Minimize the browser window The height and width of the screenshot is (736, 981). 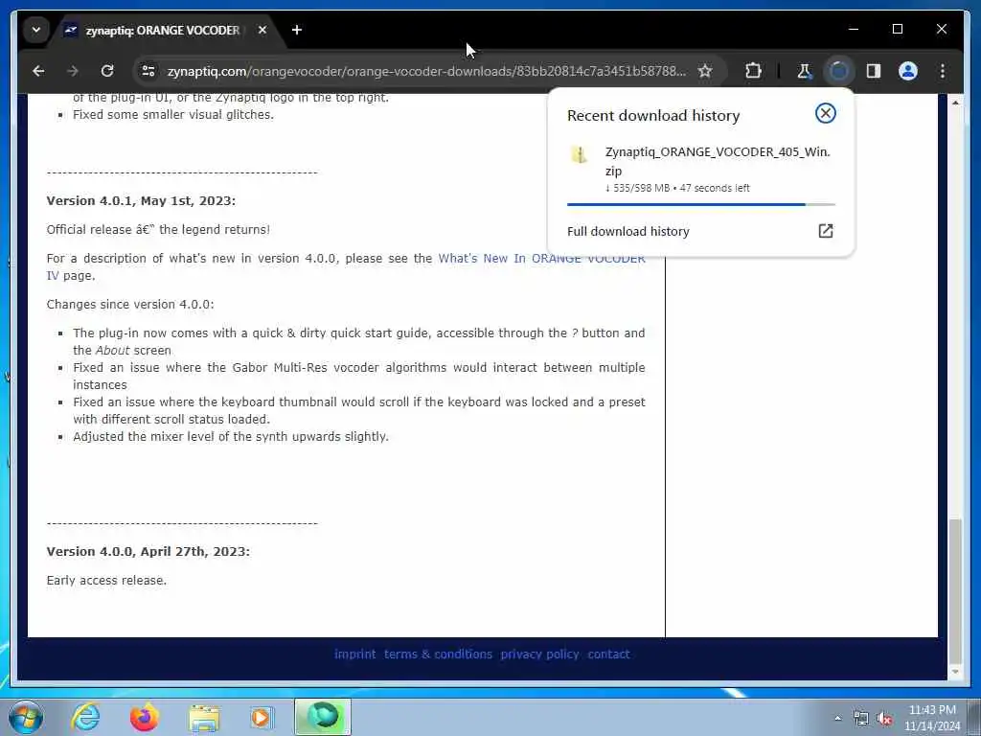pyautogui.click(x=854, y=30)
